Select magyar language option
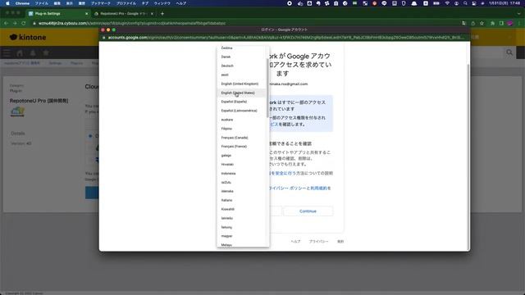525x295 pixels. click(x=242, y=236)
